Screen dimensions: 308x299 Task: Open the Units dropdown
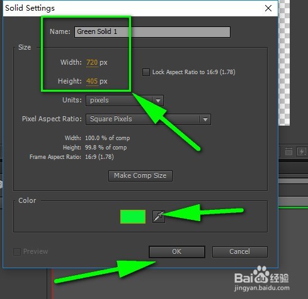pos(125,101)
